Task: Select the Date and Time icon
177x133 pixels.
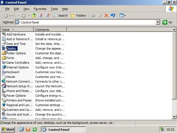Action: 4,44
